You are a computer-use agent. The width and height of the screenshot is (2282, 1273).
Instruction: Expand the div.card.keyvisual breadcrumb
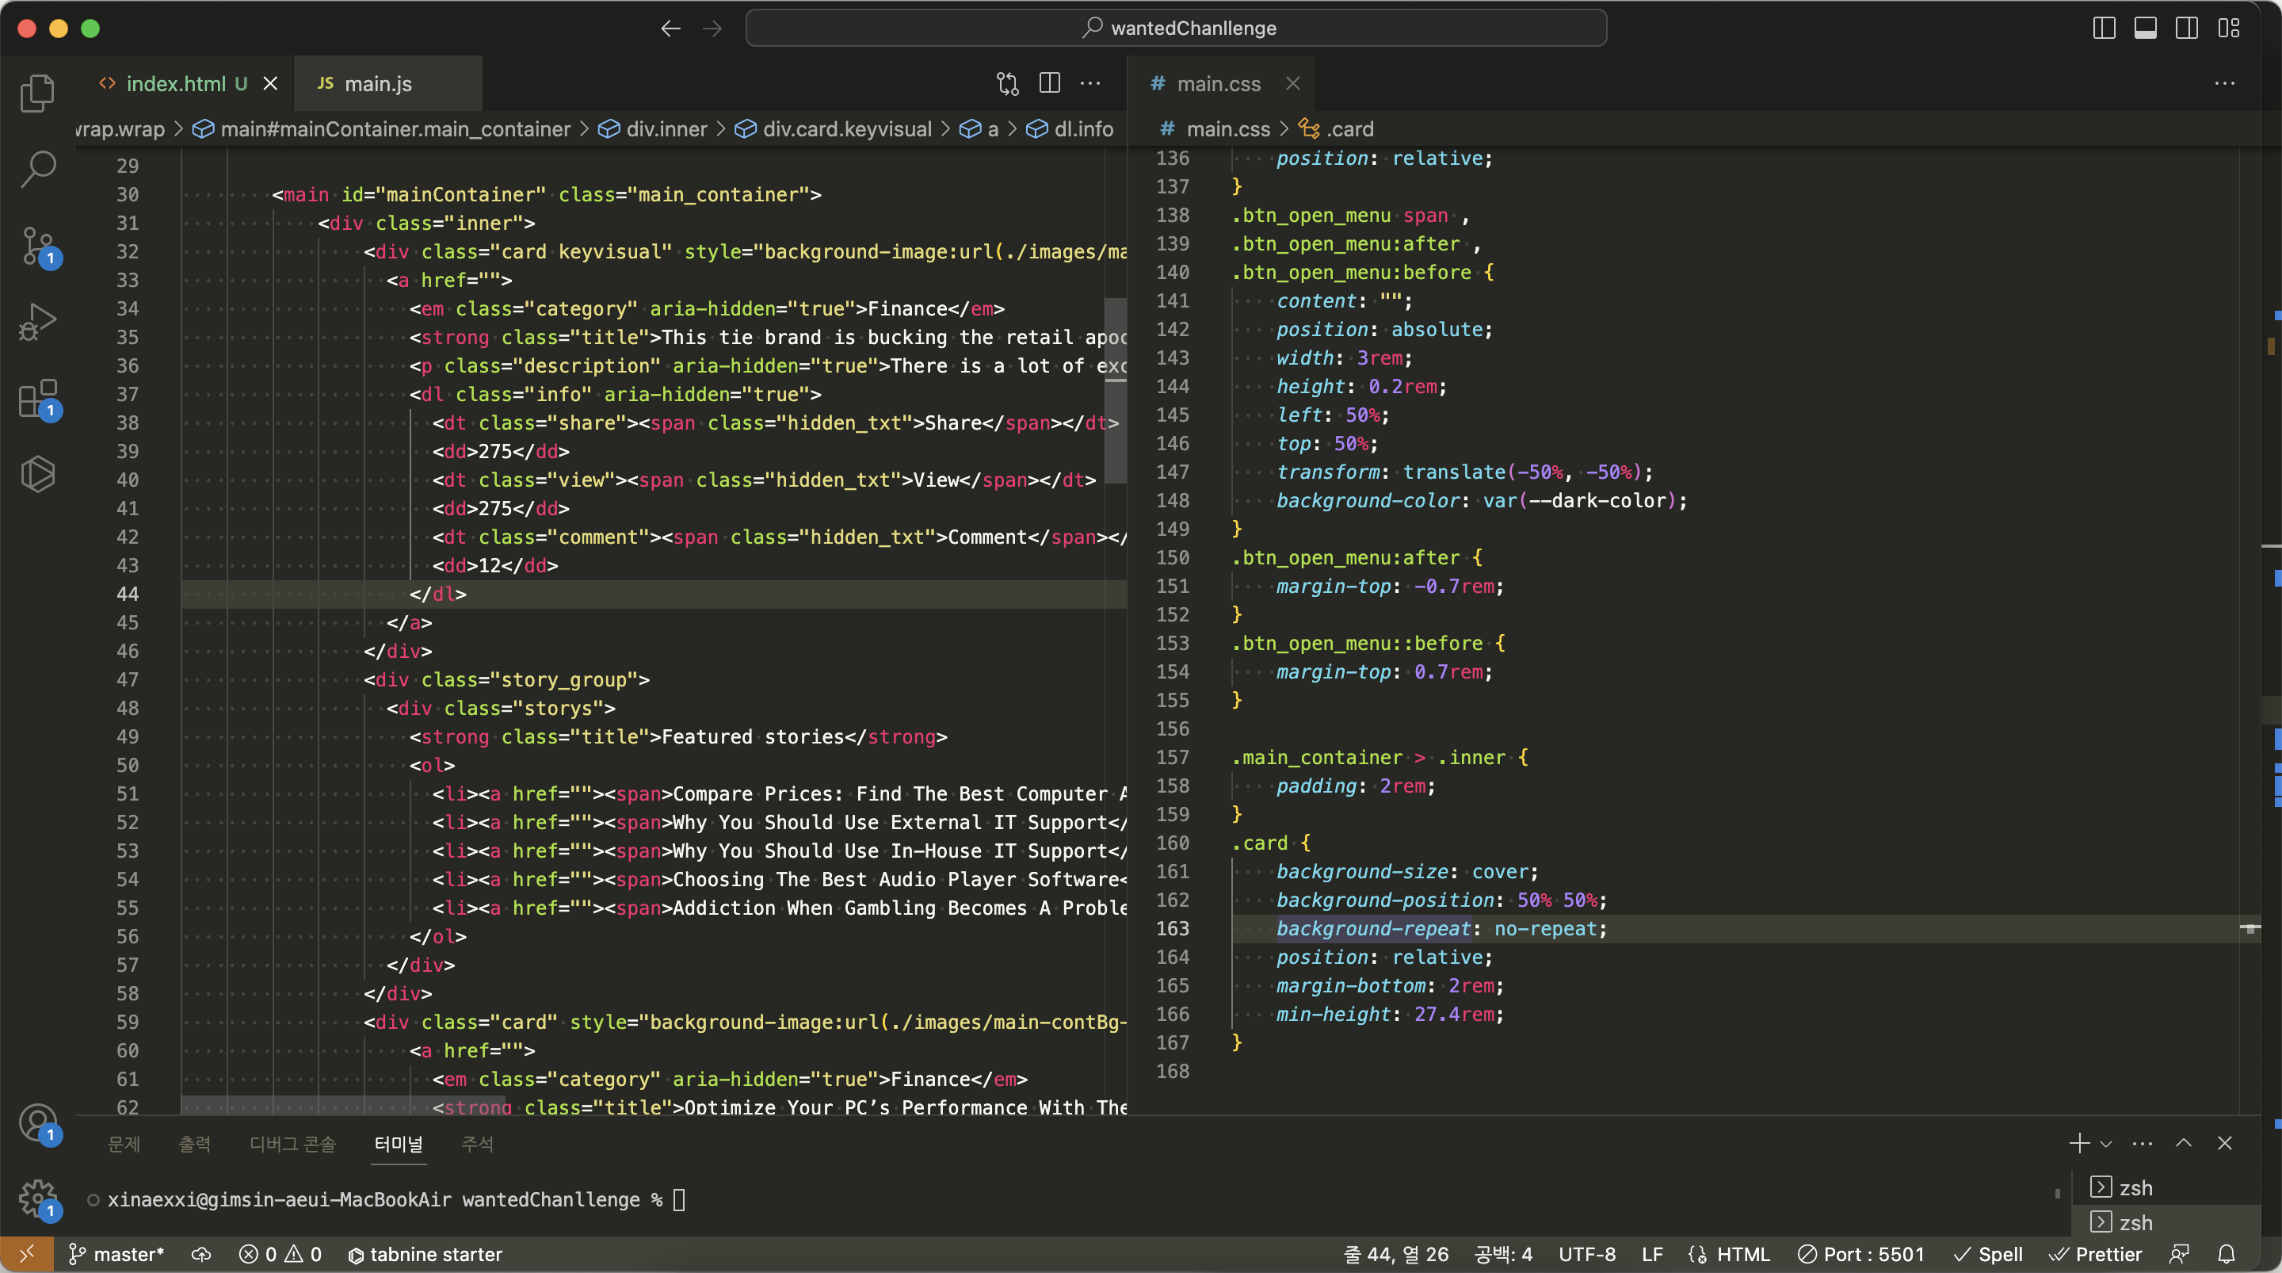[834, 129]
